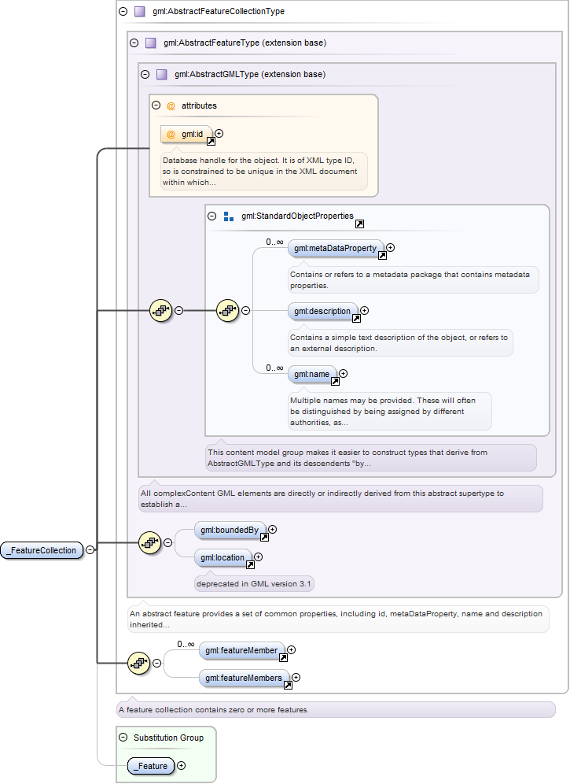Click 'An abstract feature provides a set' annotation
Screen dimensions: 570x784
[338, 619]
